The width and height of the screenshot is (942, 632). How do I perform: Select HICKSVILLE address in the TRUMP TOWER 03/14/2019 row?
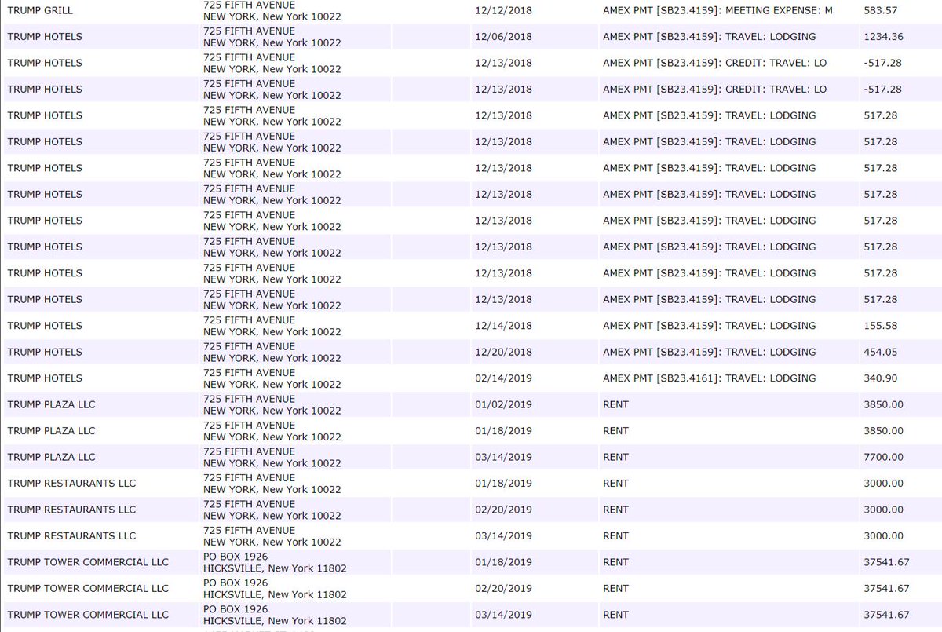coord(275,621)
